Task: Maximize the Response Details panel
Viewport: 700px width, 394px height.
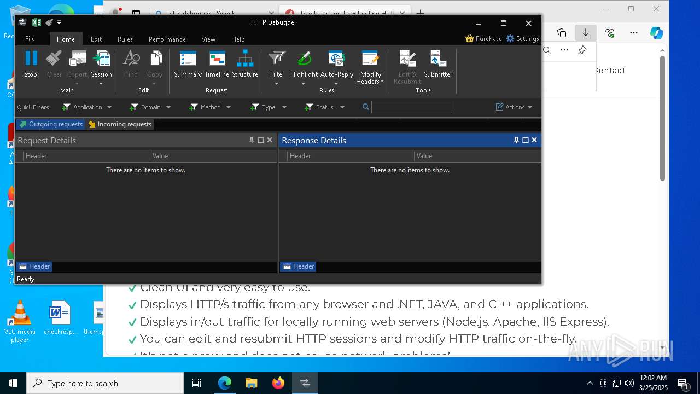Action: 526,140
